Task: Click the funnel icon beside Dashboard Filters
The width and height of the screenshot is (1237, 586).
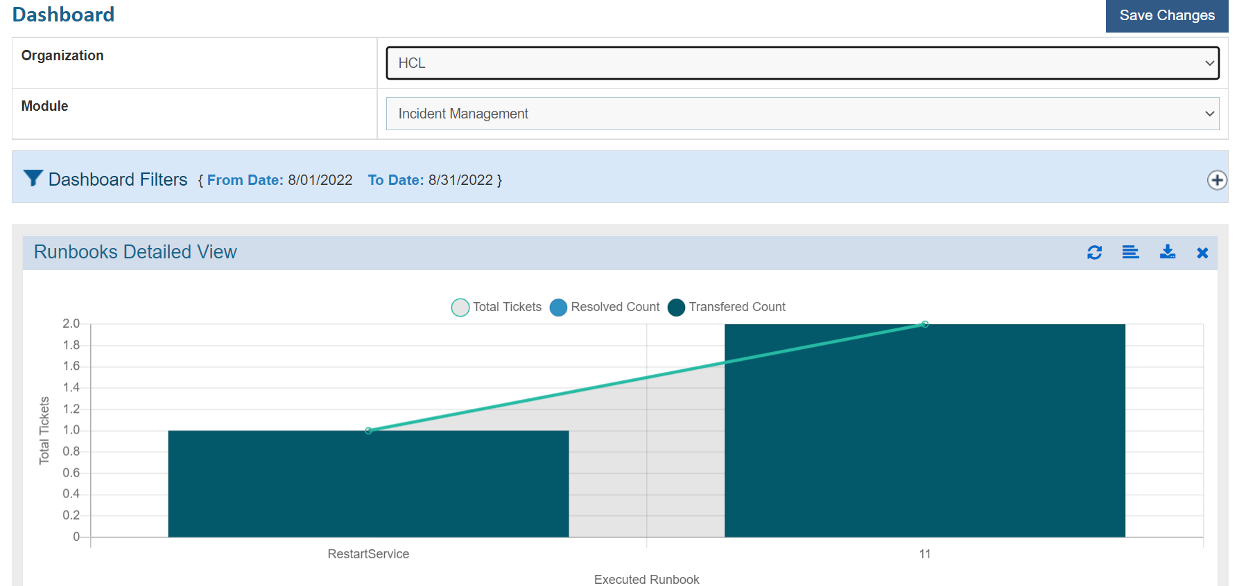Action: (x=33, y=179)
